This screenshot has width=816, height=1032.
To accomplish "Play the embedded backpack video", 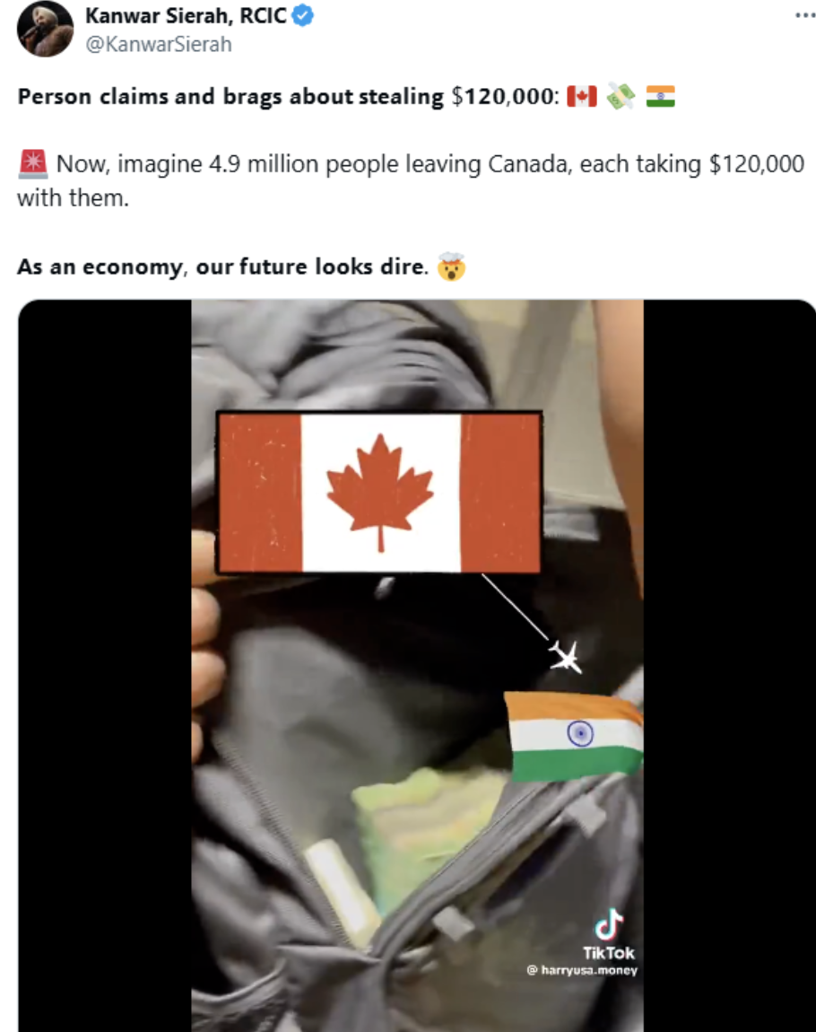I will (x=417, y=665).
